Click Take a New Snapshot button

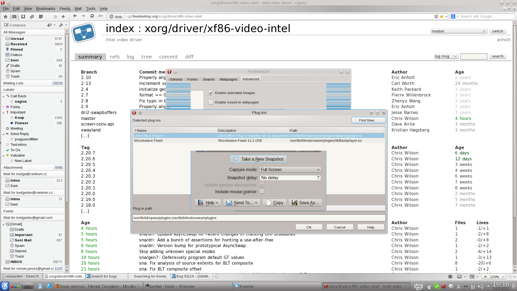coord(258,159)
